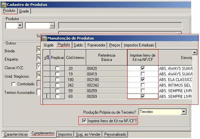The height and width of the screenshot is (139, 200).
Task: Go to the Preços tab
Action: click(114, 45)
